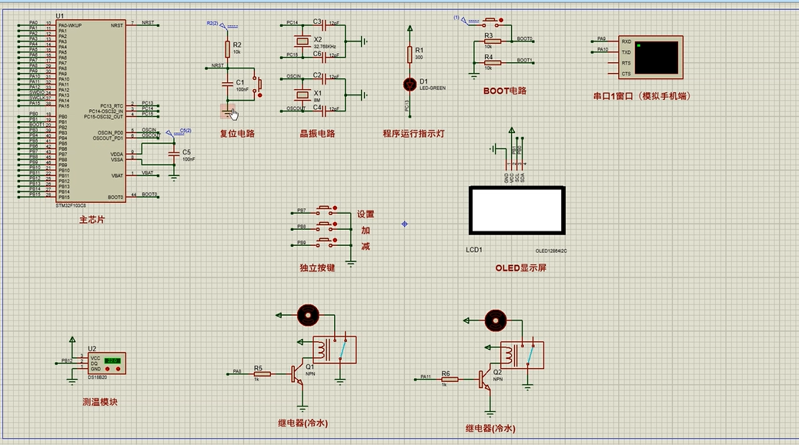Push the reset circuit pushbutton beside C1
Image resolution: width=799 pixels, height=445 pixels.
click(x=259, y=85)
